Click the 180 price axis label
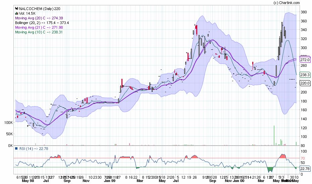This screenshot has width=312, height=184. click(x=304, y=101)
